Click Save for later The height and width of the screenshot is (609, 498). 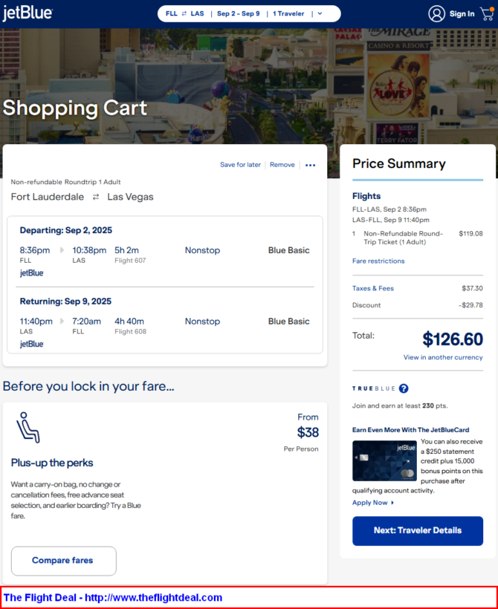pyautogui.click(x=240, y=165)
